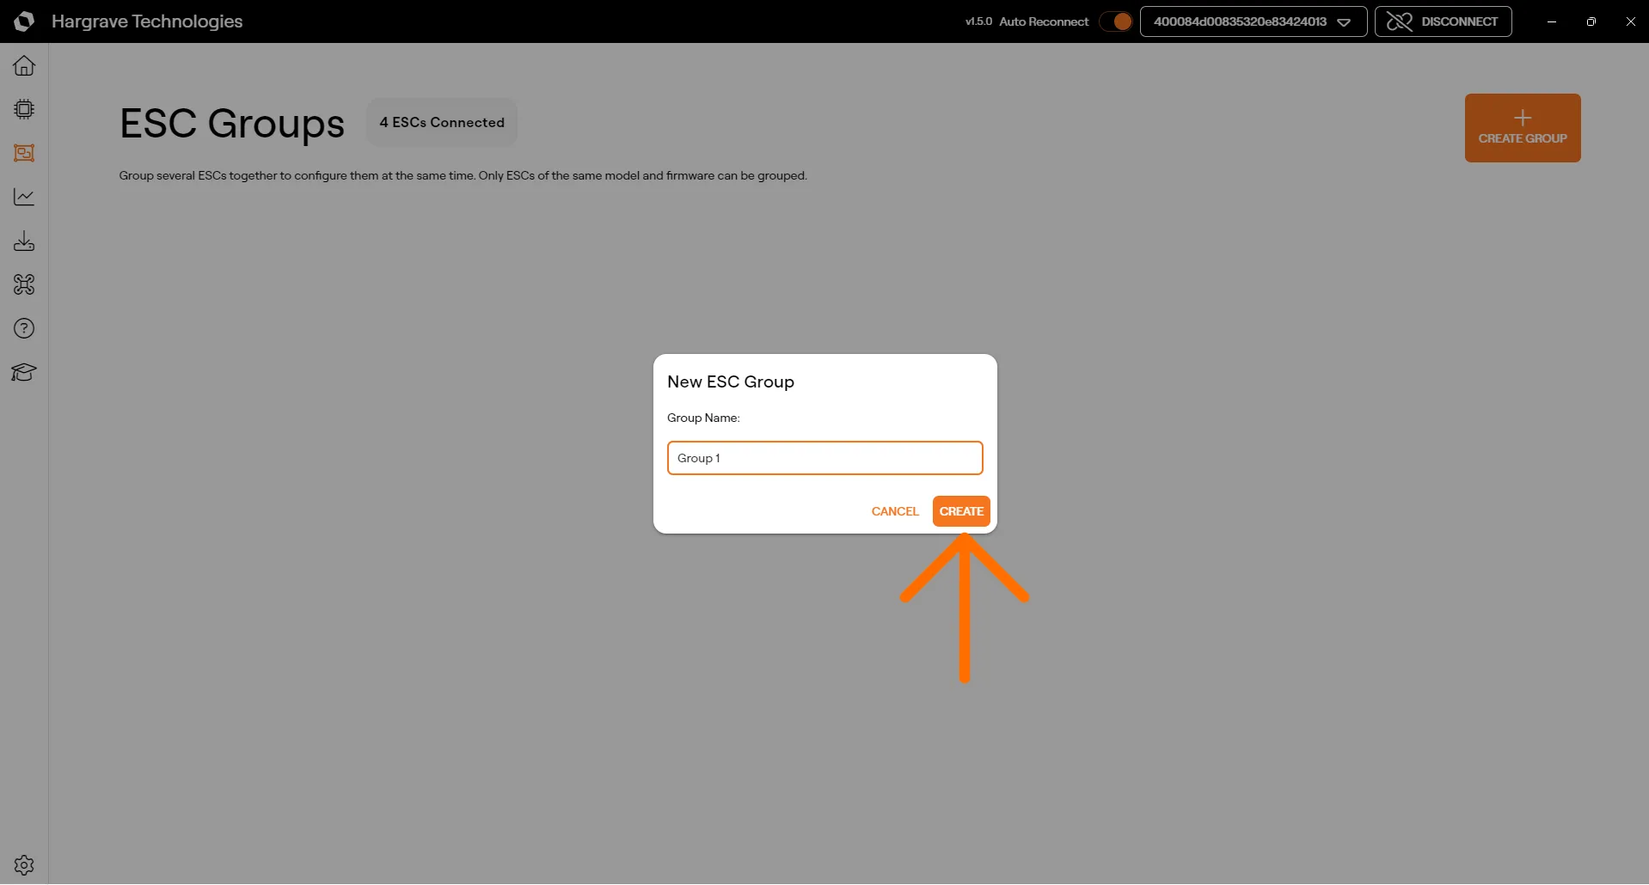This screenshot has height=885, width=1649.
Task: Click the New ESC Group dialog title
Action: (x=731, y=381)
